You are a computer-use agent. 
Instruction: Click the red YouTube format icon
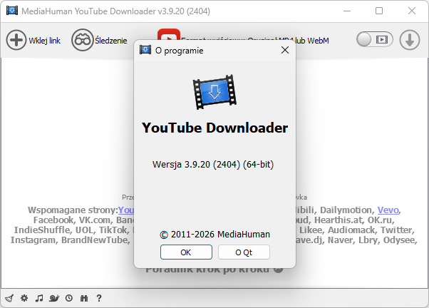tap(169, 35)
